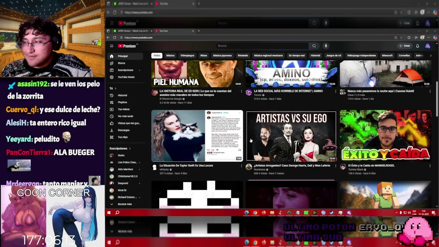Screen dimensions: 439x247
Task: Open options menu for AMINO video
Action: pyautogui.click(x=335, y=91)
